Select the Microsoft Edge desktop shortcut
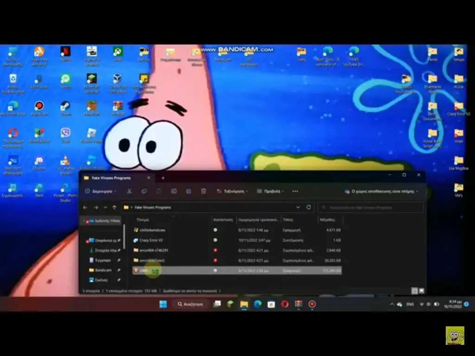The width and height of the screenshot is (475, 356). 13,108
